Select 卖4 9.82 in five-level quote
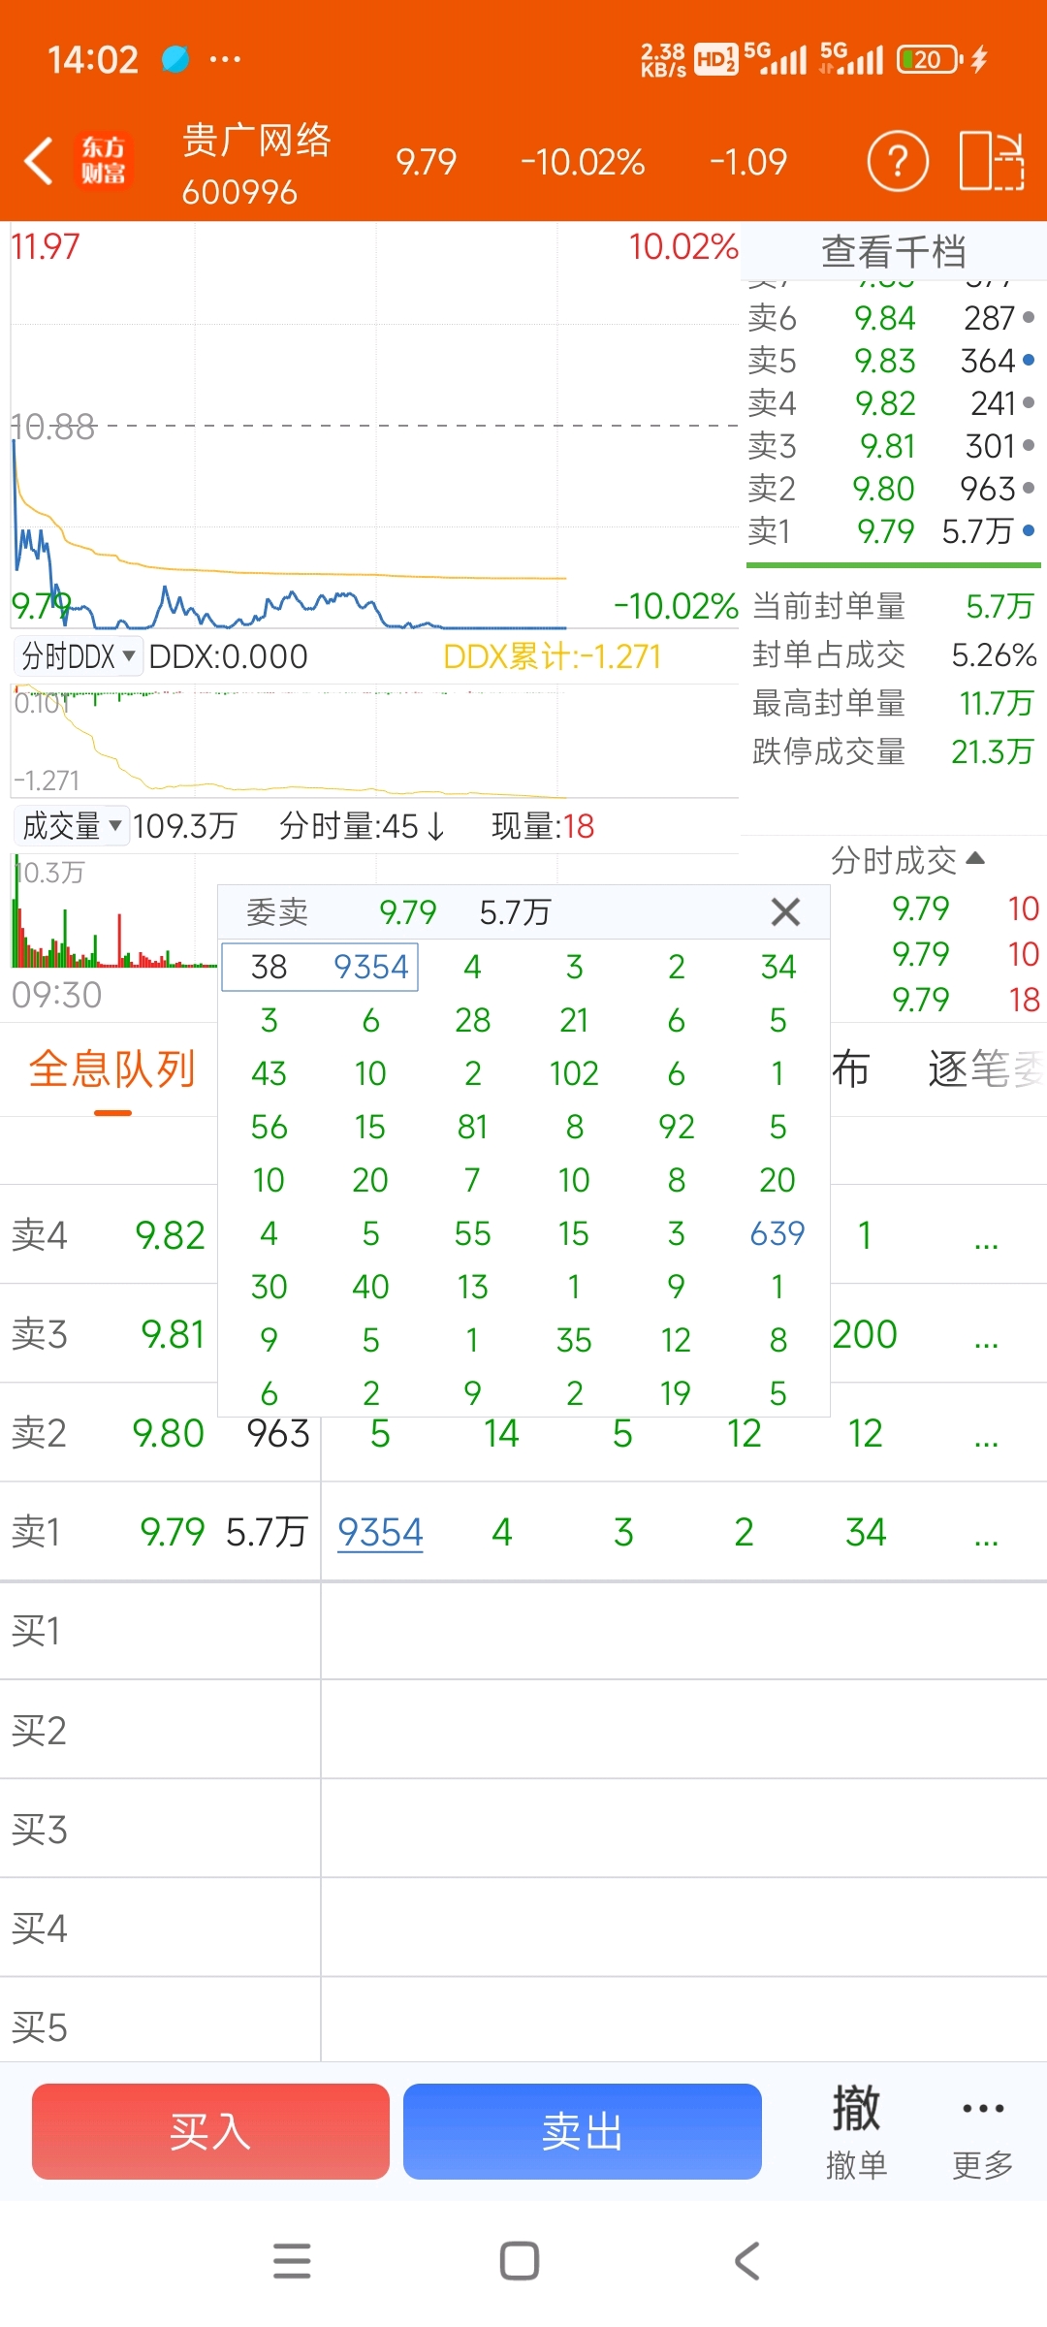 (x=892, y=403)
